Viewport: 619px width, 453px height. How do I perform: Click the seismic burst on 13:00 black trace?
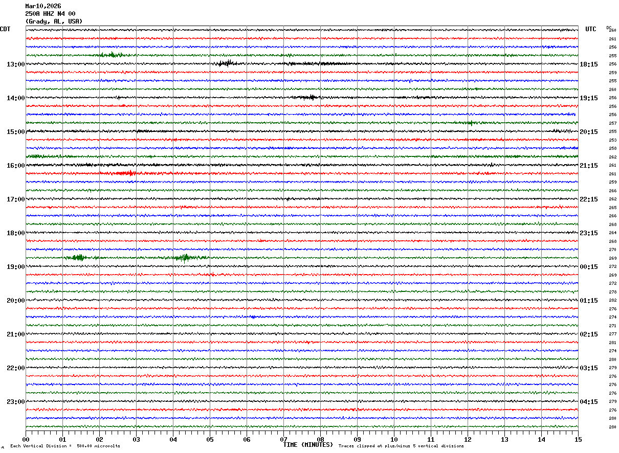click(x=225, y=63)
